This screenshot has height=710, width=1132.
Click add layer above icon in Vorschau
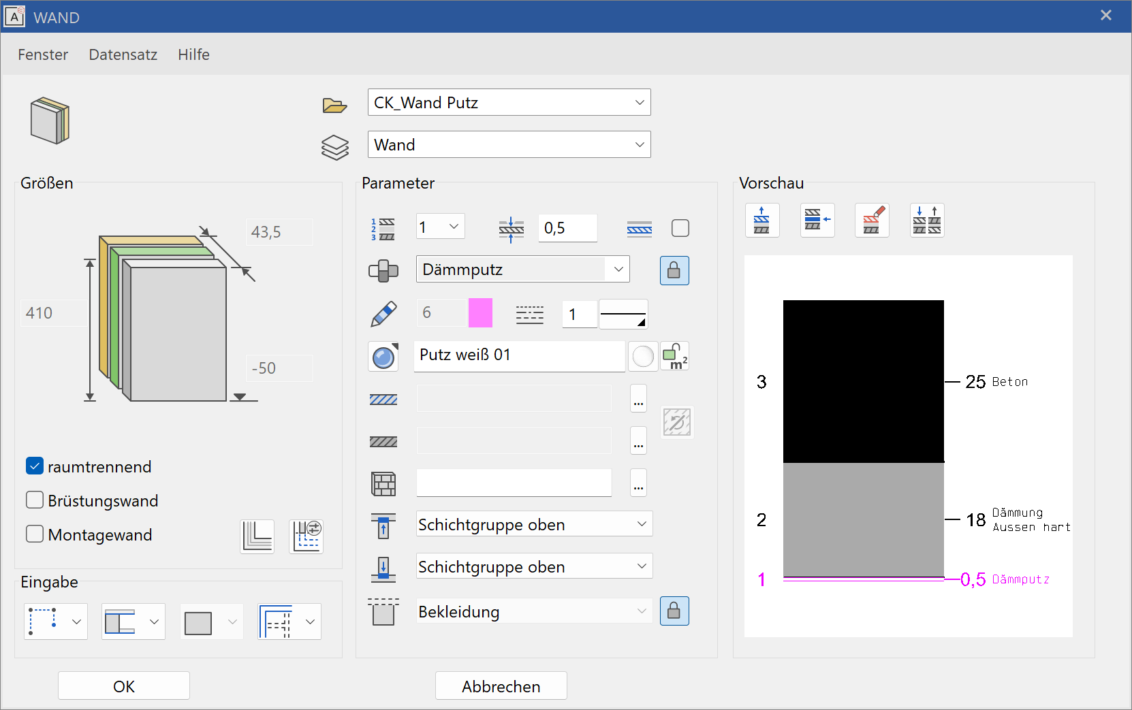tap(762, 221)
